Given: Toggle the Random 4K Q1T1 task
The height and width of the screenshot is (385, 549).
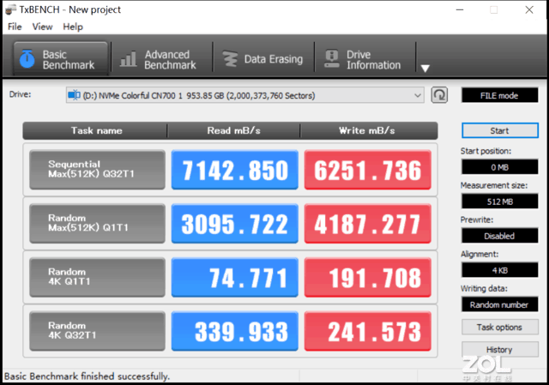Looking at the screenshot, I should coord(96,277).
